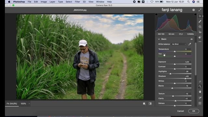Click the Cancel button
Image resolution: width=208 pixels, height=117 pixels.
point(181,111)
